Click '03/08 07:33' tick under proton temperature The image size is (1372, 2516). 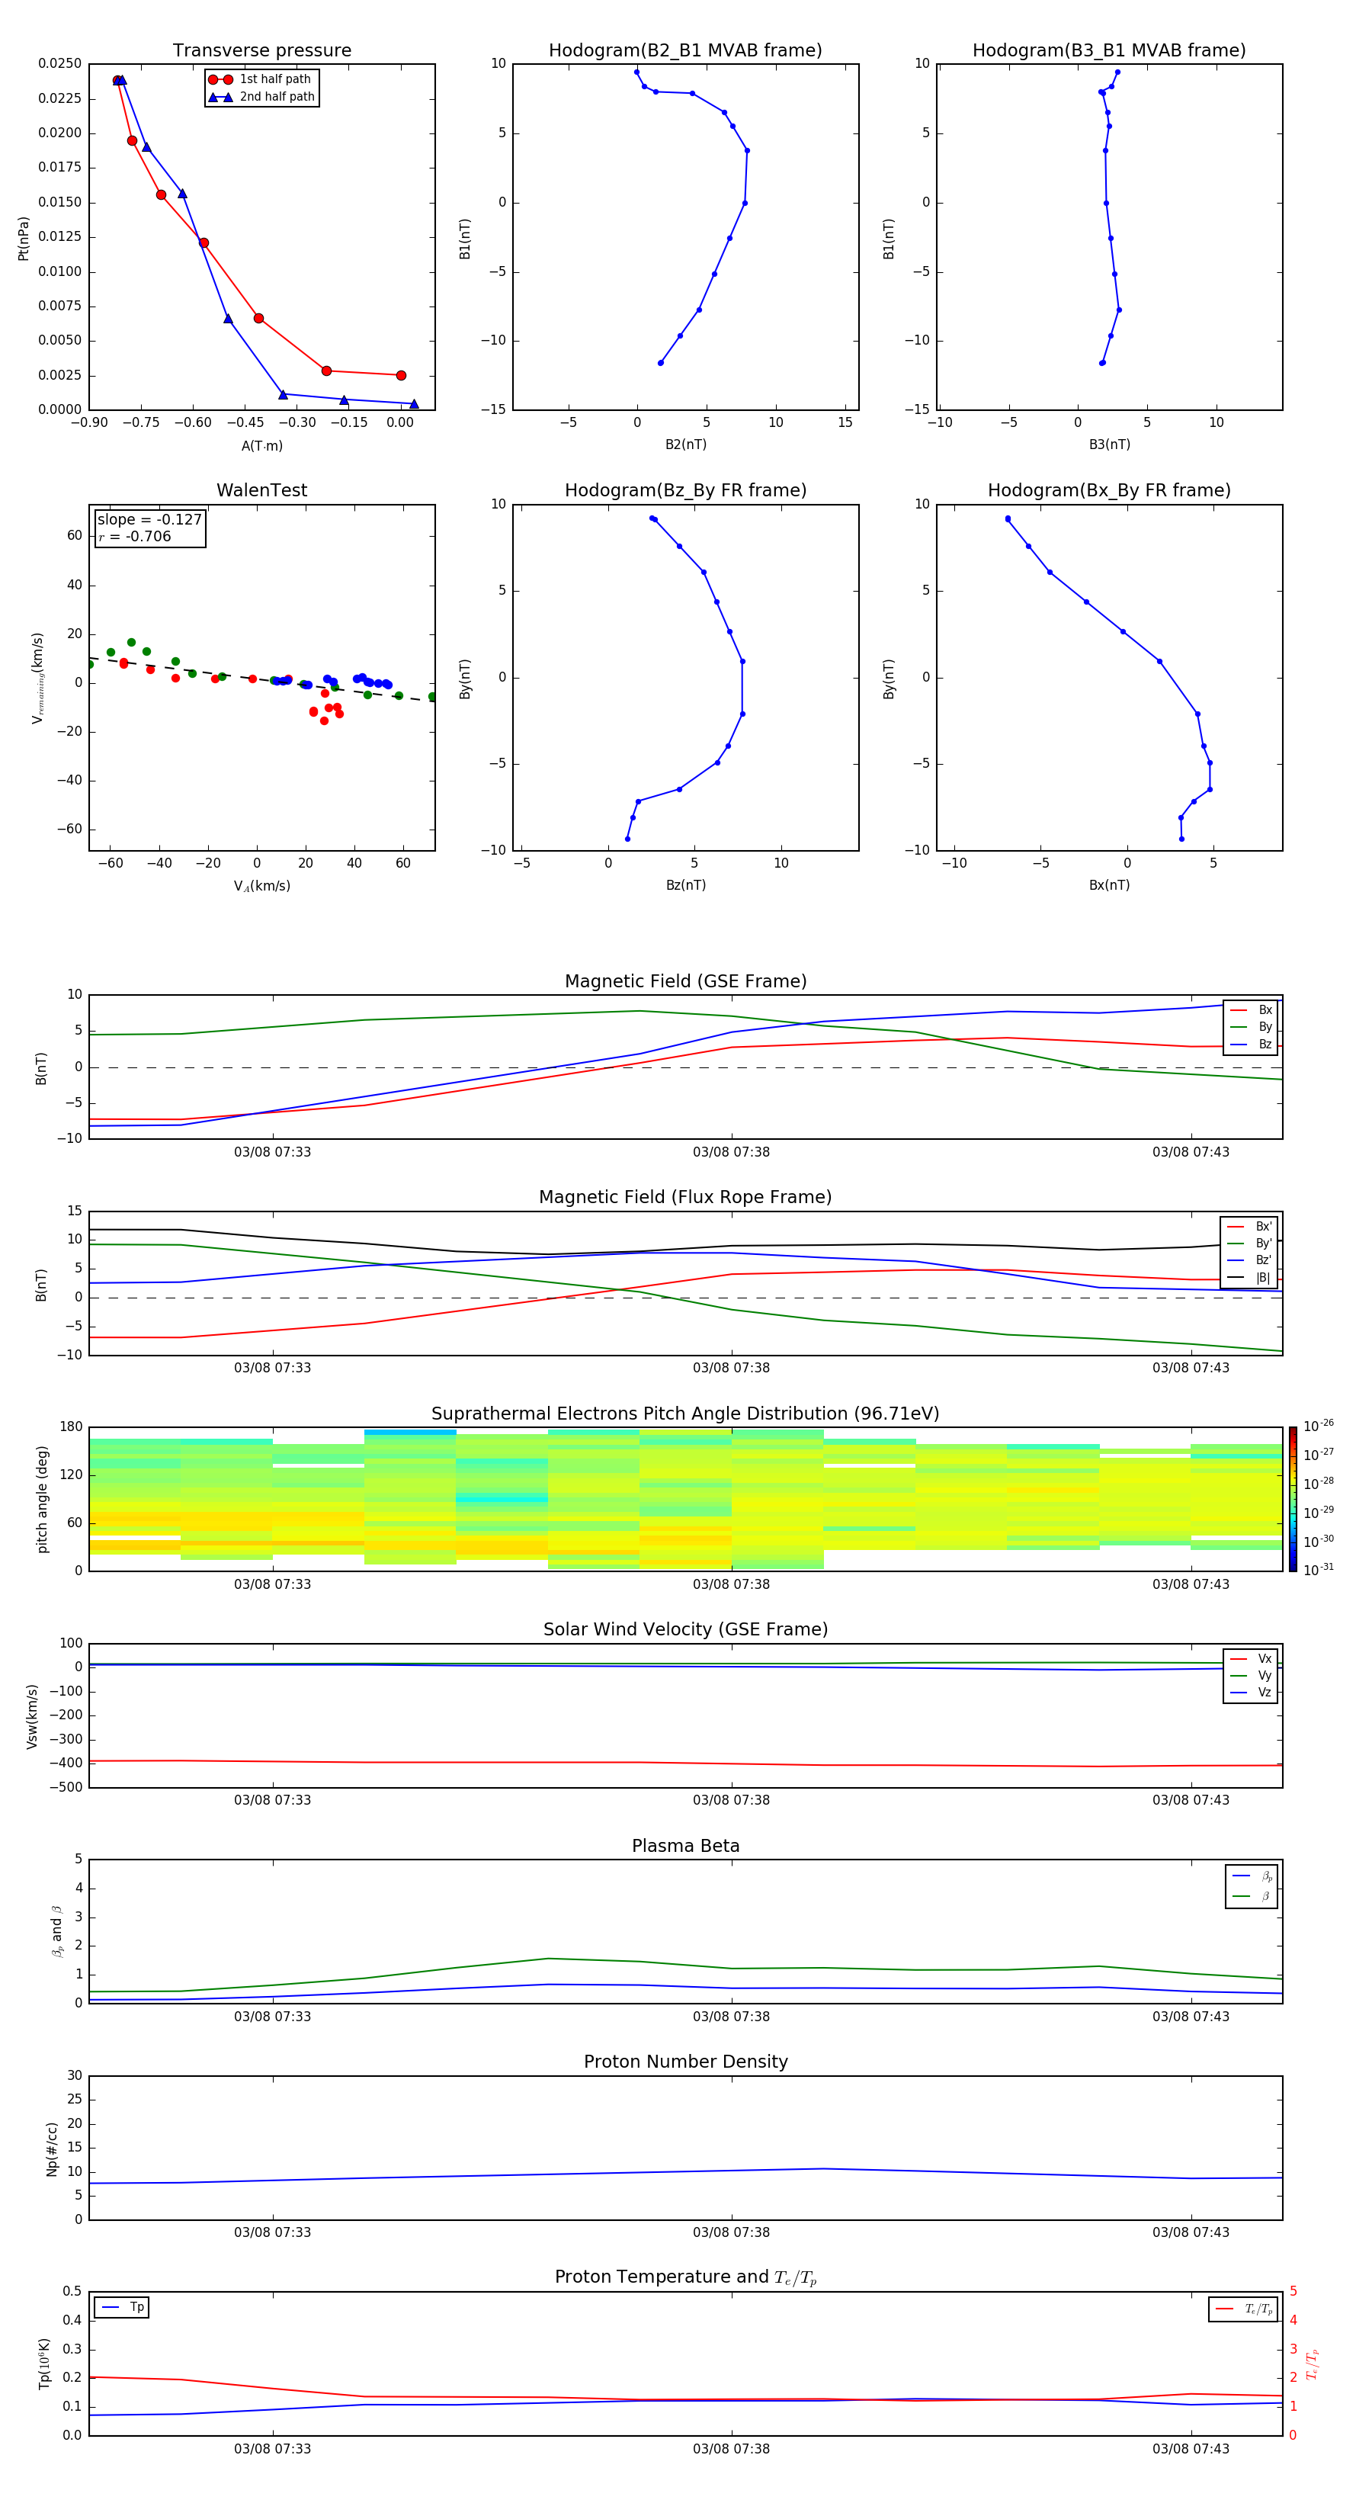272,2449
